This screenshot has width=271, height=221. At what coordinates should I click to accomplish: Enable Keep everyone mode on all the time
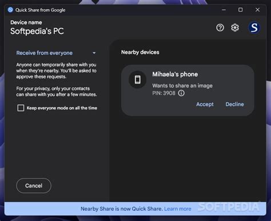tap(21, 108)
